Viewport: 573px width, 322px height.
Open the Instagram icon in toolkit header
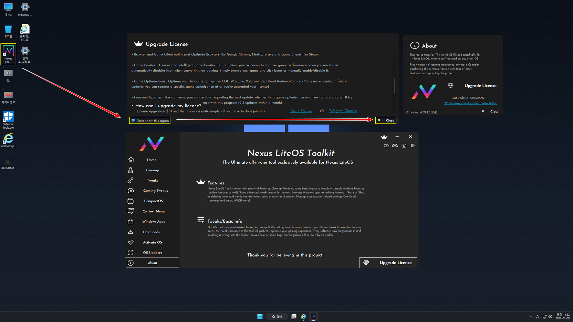(404, 146)
